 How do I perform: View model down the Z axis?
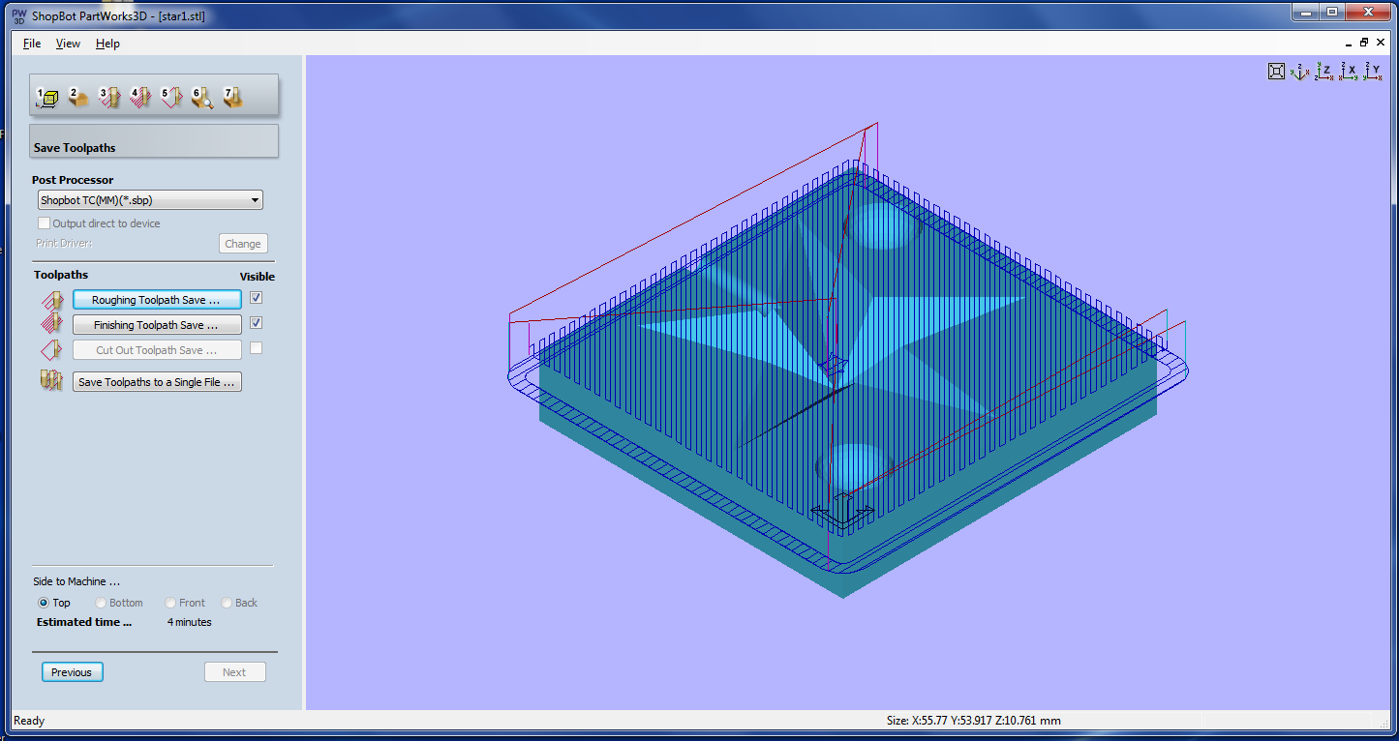click(1323, 71)
